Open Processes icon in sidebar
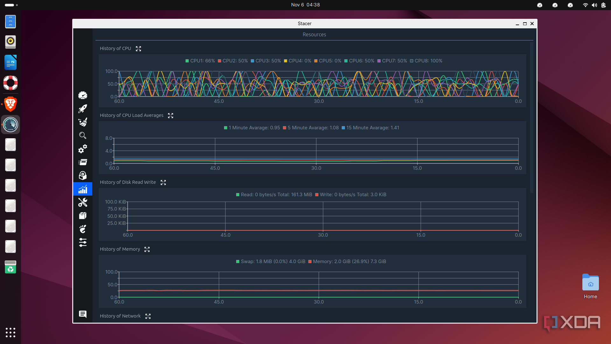 [83, 162]
